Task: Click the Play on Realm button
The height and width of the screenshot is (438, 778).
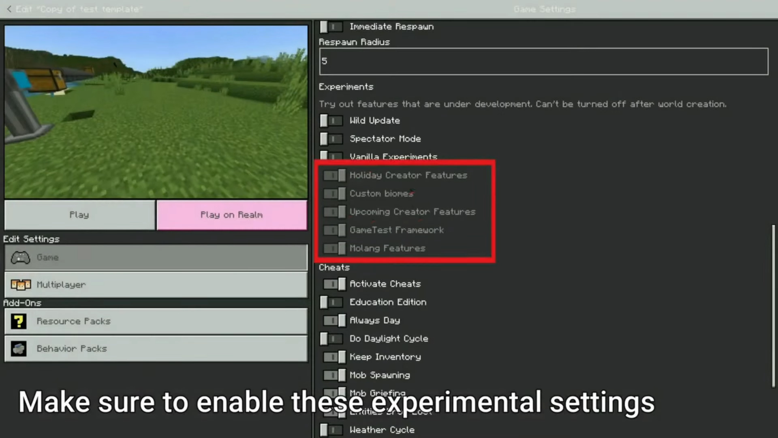Action: point(232,215)
